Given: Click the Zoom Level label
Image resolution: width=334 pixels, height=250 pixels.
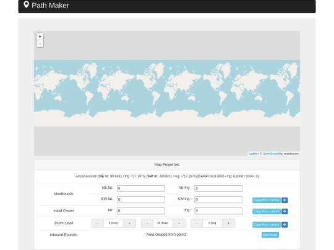Looking at the screenshot, I should 64,223.
